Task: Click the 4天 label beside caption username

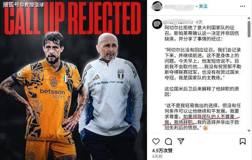Action: [199, 22]
